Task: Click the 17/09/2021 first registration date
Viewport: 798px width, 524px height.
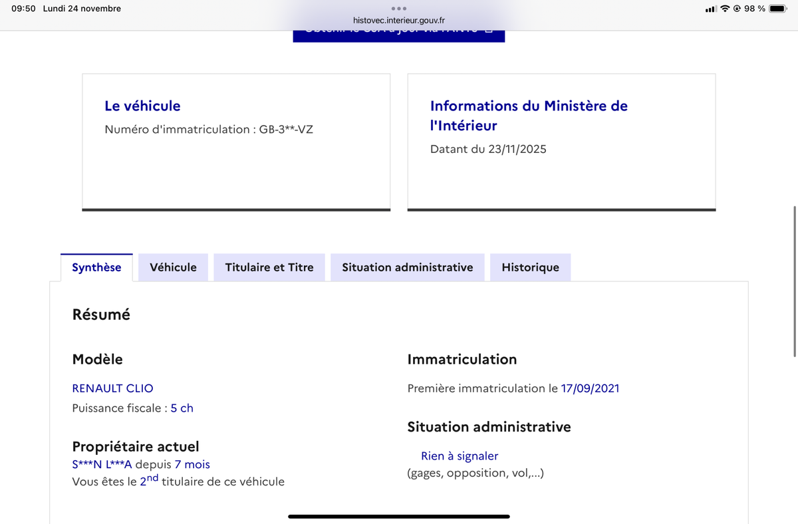Action: tap(591, 388)
